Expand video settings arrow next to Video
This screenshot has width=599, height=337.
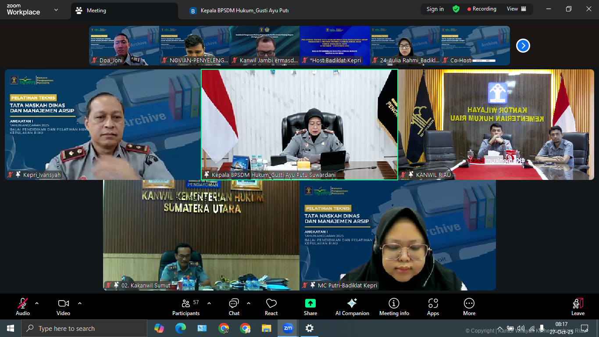80,303
